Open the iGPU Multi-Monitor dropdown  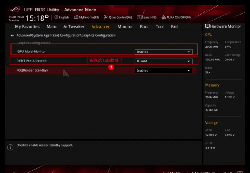[x=163, y=52]
